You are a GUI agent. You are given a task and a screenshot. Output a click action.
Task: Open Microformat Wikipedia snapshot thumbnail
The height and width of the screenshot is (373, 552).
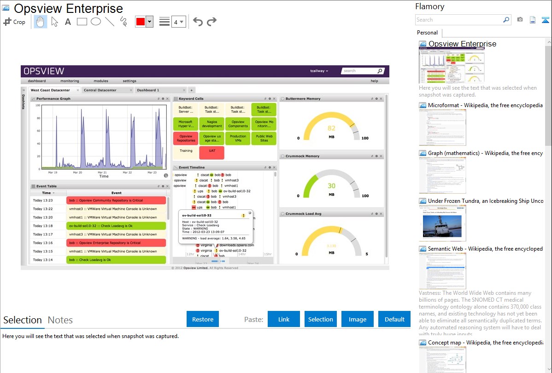[x=442, y=127]
